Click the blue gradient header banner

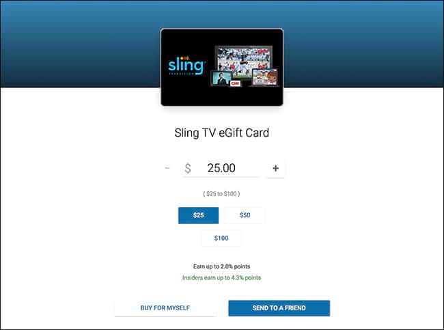[x=79, y=44]
